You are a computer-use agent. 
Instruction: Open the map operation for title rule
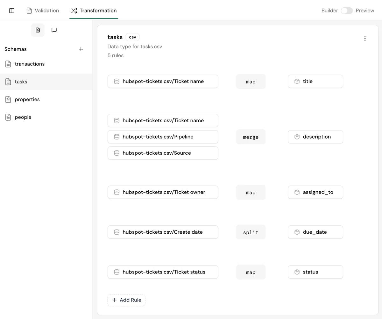click(x=251, y=82)
